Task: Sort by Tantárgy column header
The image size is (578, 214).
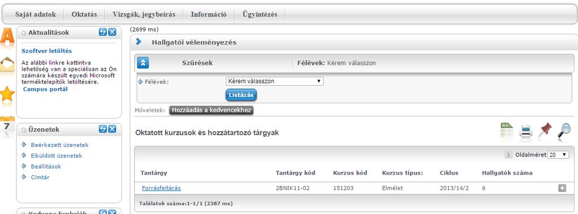Action: tap(154, 173)
